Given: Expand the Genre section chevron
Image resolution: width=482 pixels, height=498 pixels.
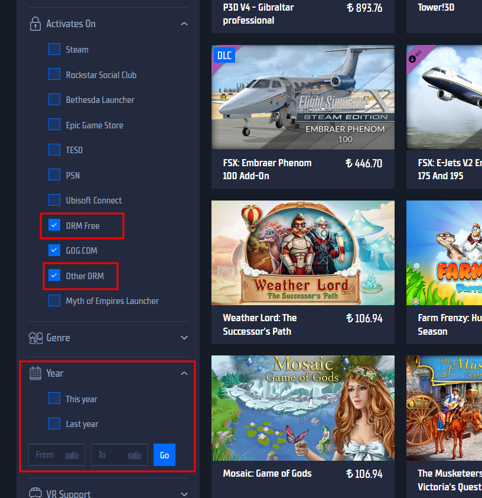Looking at the screenshot, I should (x=184, y=338).
